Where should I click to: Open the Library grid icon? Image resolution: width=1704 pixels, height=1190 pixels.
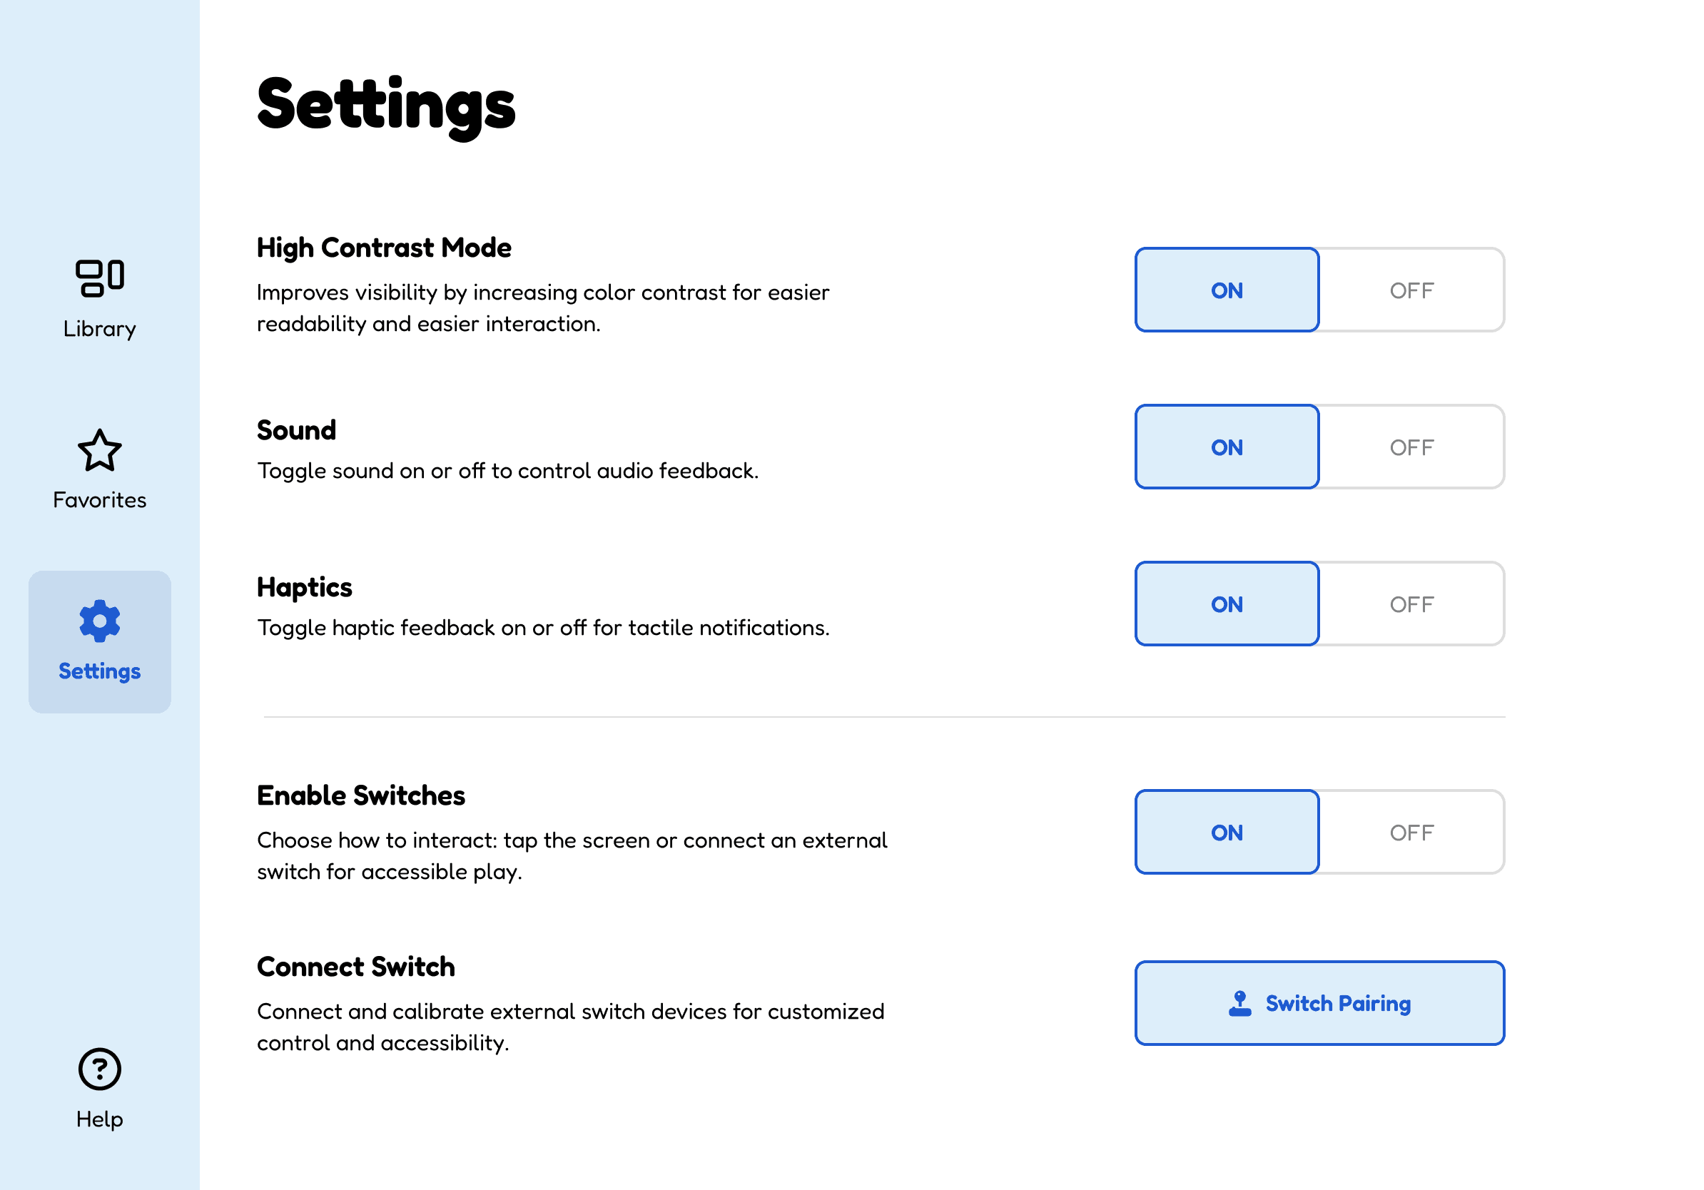[x=99, y=278]
